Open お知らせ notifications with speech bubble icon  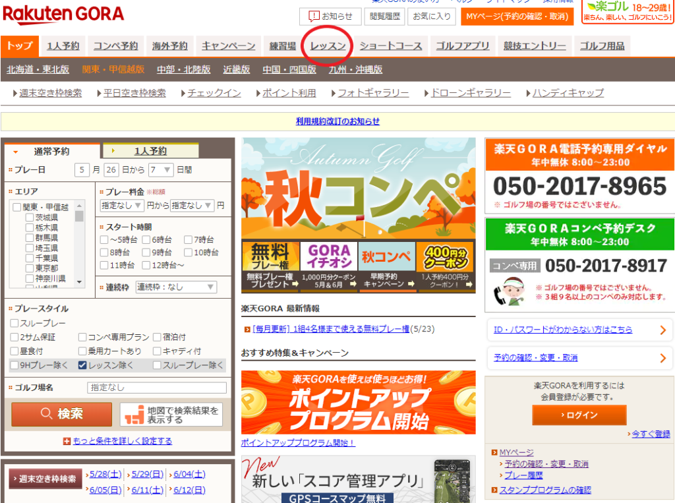(x=330, y=16)
